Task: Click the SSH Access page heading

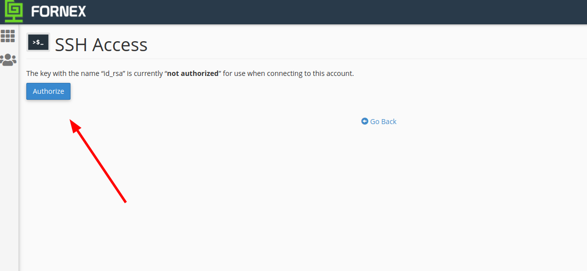Action: click(x=101, y=45)
